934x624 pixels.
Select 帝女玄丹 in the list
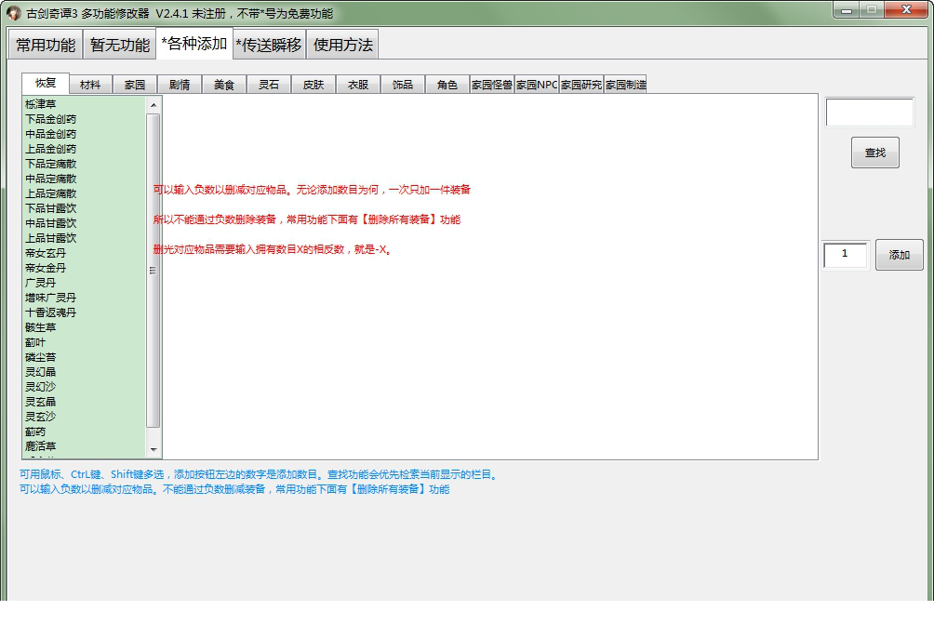(x=85, y=253)
